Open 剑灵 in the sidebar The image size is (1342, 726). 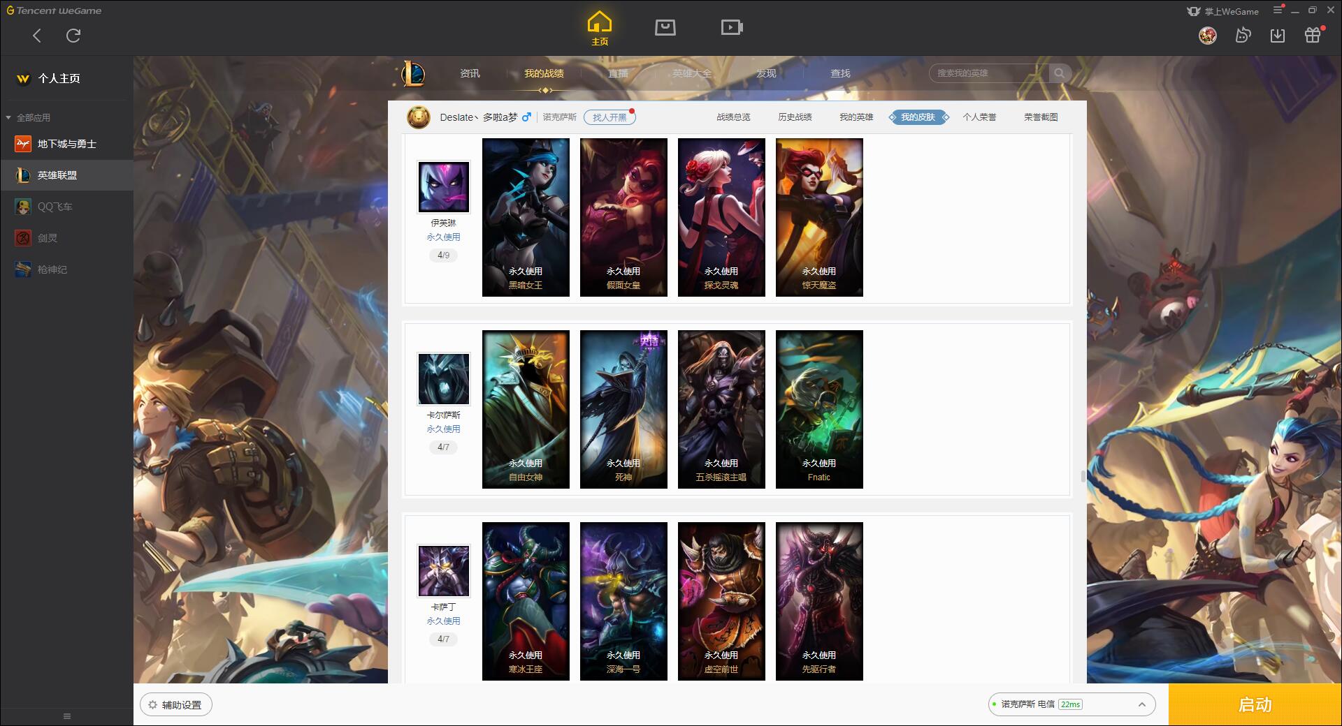tap(66, 238)
